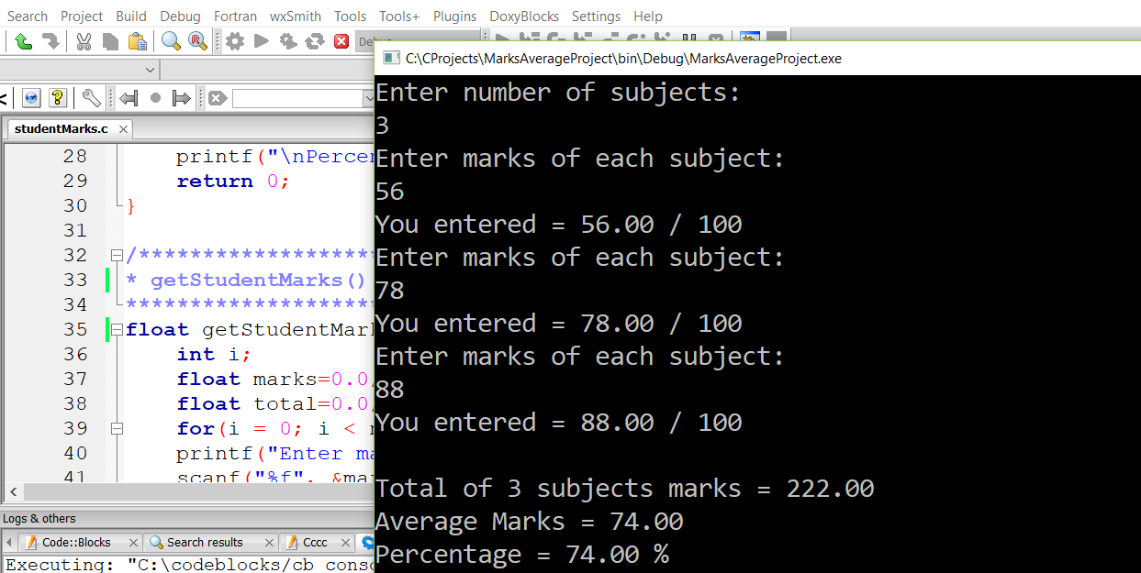Open Find with the magnifier icon
This screenshot has width=1141, height=573.
(171, 41)
